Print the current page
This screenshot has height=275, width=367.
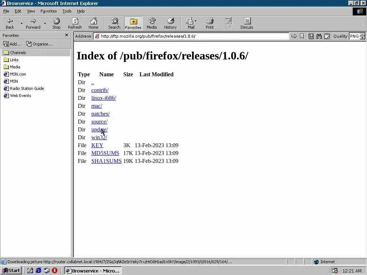point(210,23)
